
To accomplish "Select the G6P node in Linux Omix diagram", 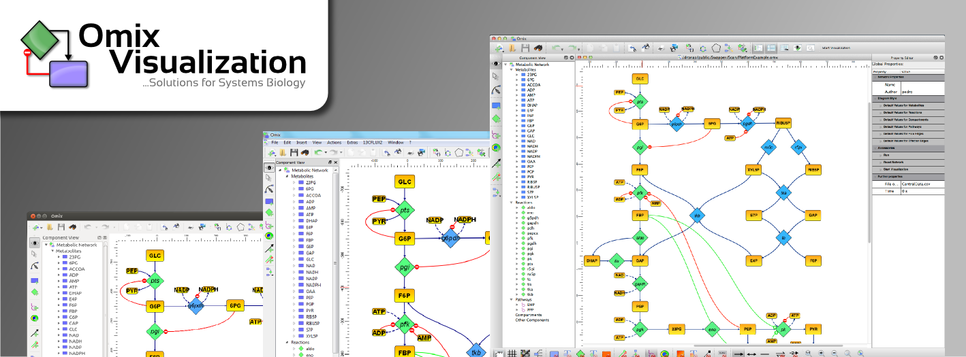I will [155, 306].
